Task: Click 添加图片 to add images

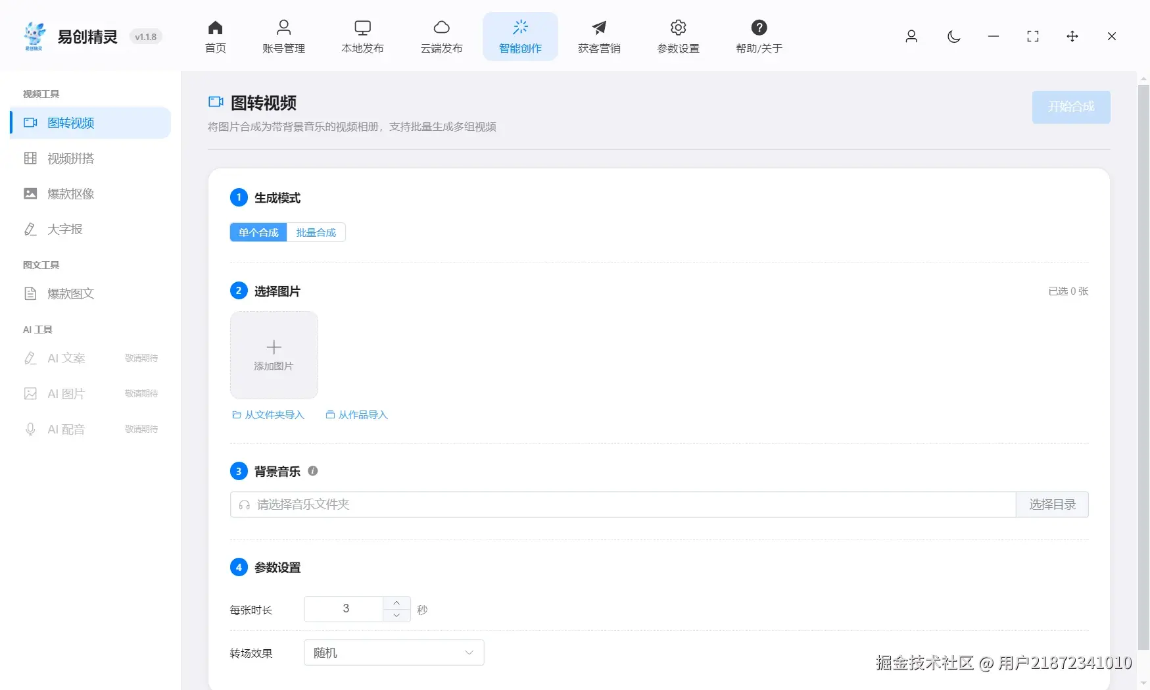Action: click(x=274, y=355)
